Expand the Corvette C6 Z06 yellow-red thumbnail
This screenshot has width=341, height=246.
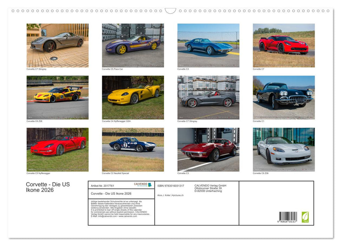(57, 97)
